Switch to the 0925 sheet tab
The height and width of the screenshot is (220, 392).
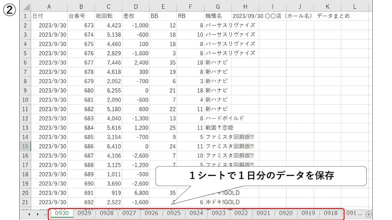tap(174, 213)
